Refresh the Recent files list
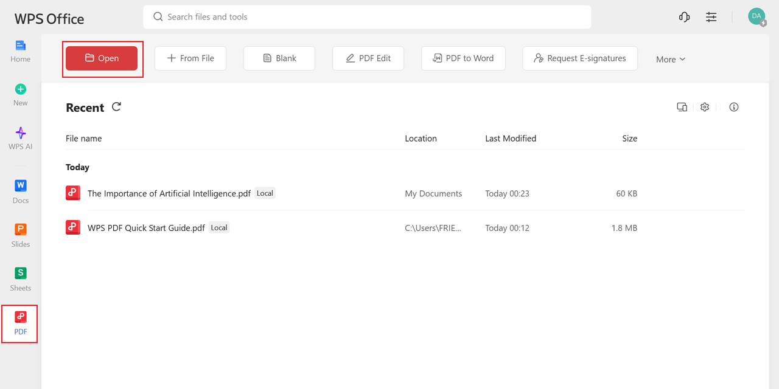 116,107
